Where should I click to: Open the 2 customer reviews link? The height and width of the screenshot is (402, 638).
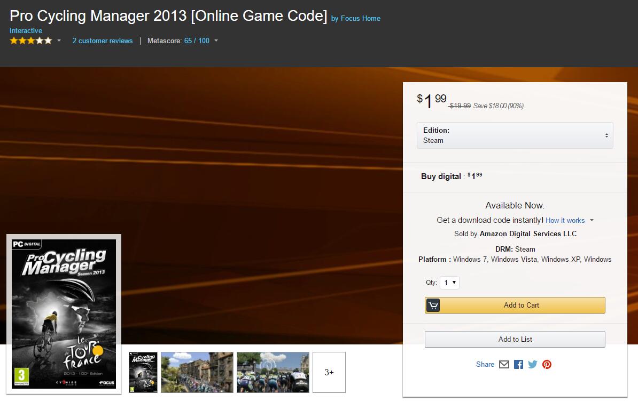coord(103,41)
